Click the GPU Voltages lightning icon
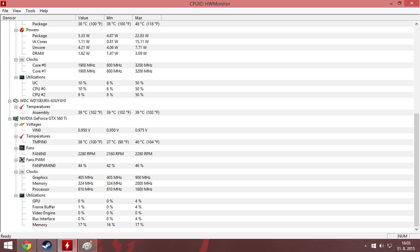The height and width of the screenshot is (252, 420). [22, 124]
